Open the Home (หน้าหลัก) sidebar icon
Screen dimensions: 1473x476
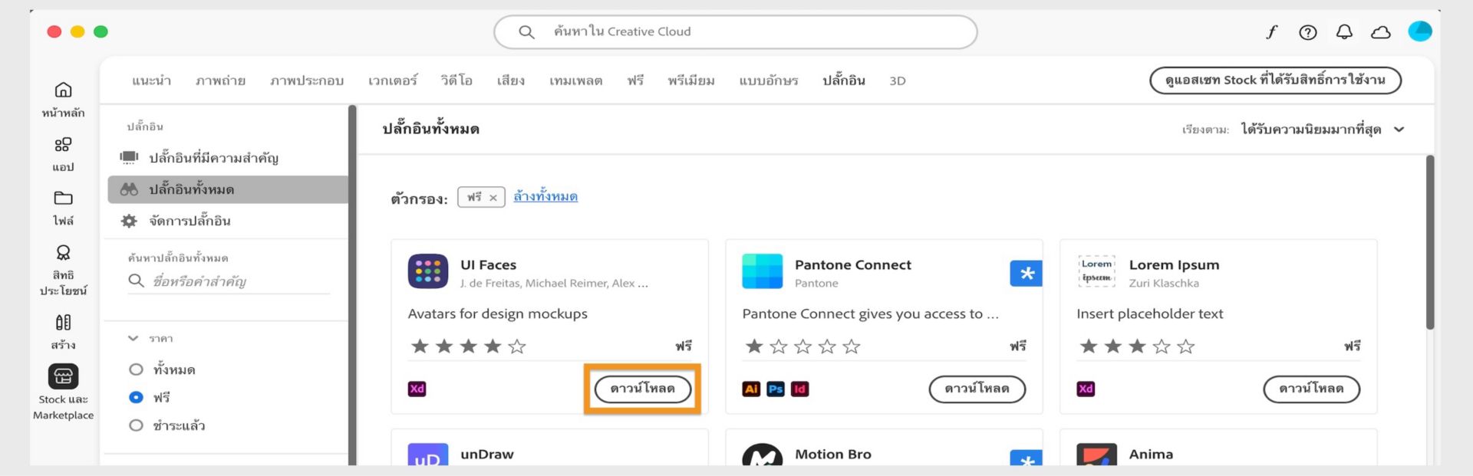(63, 90)
